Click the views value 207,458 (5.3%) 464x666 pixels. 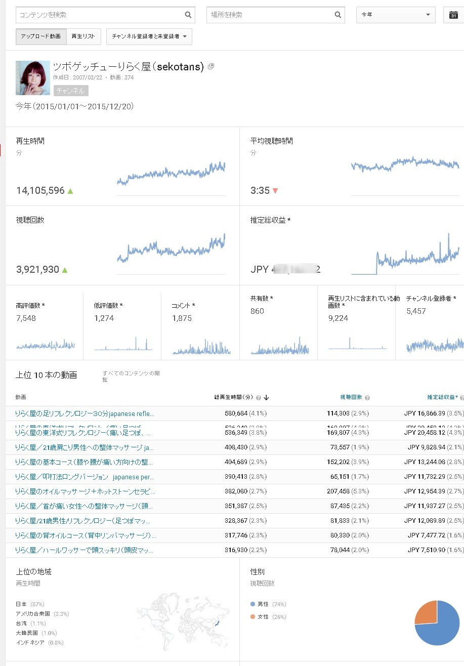pyautogui.click(x=348, y=491)
